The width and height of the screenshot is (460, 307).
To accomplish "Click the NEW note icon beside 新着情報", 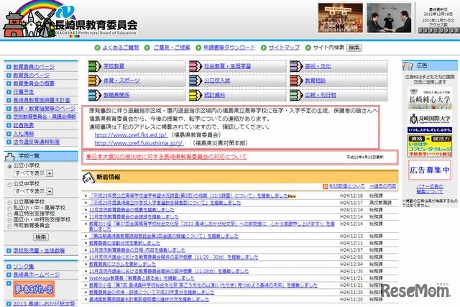I will pyautogui.click(x=88, y=178).
